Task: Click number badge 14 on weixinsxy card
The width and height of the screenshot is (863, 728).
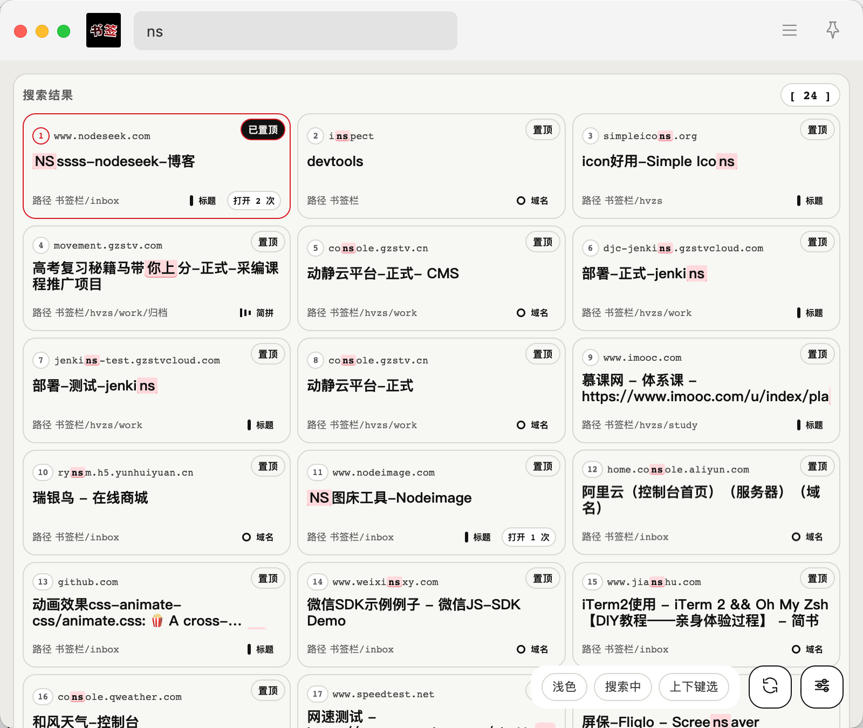Action: (318, 582)
